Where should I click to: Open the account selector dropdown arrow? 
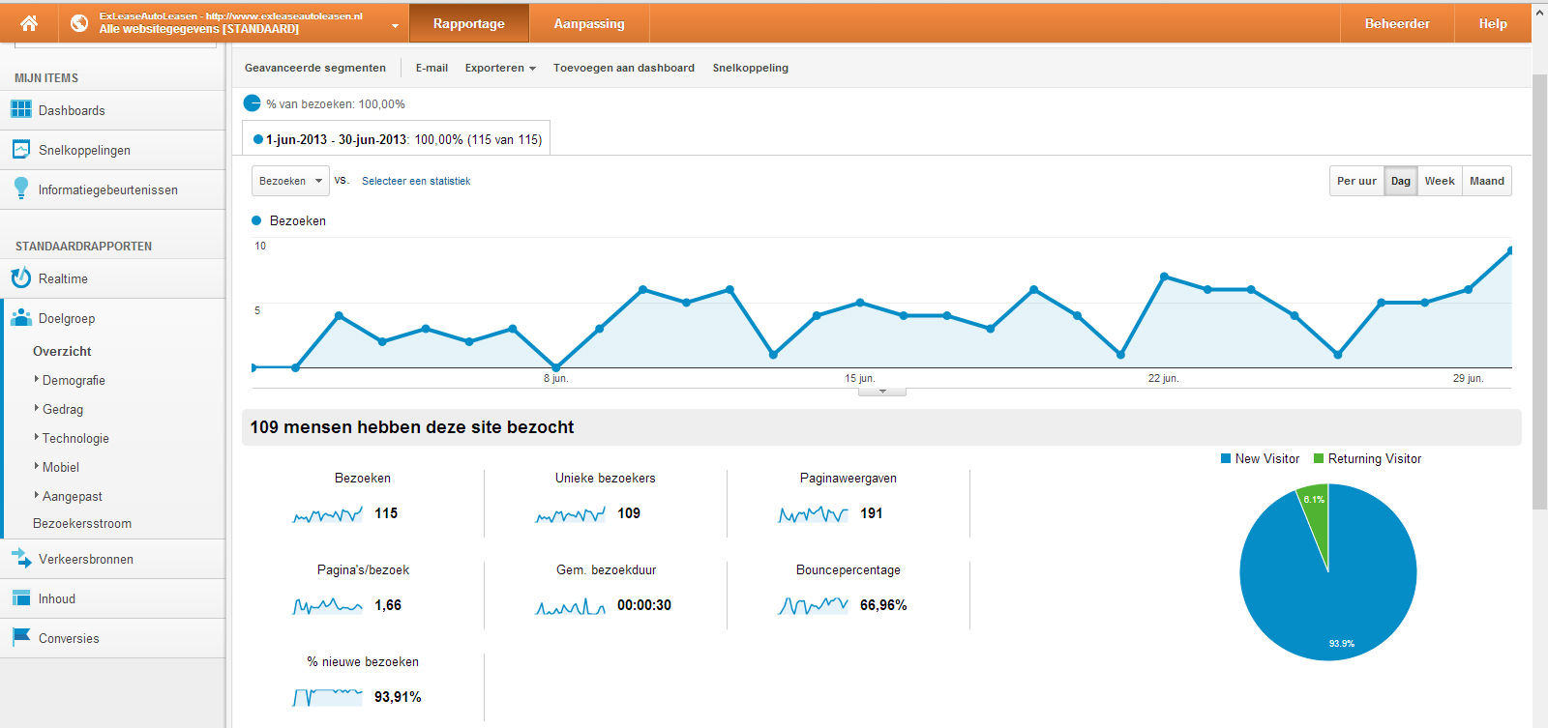395,26
